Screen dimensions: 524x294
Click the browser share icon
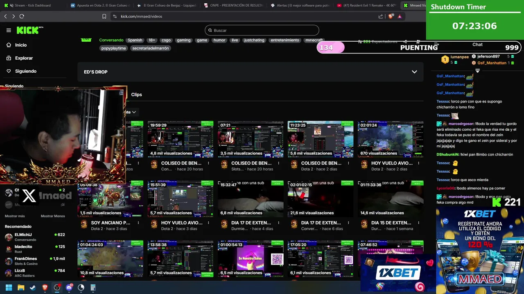381,16
